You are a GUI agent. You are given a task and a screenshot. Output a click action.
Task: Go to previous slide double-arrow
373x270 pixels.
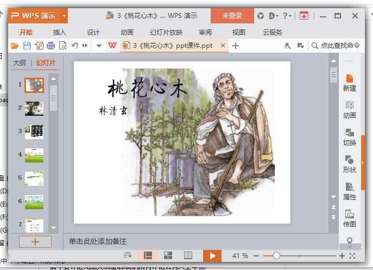click(334, 207)
